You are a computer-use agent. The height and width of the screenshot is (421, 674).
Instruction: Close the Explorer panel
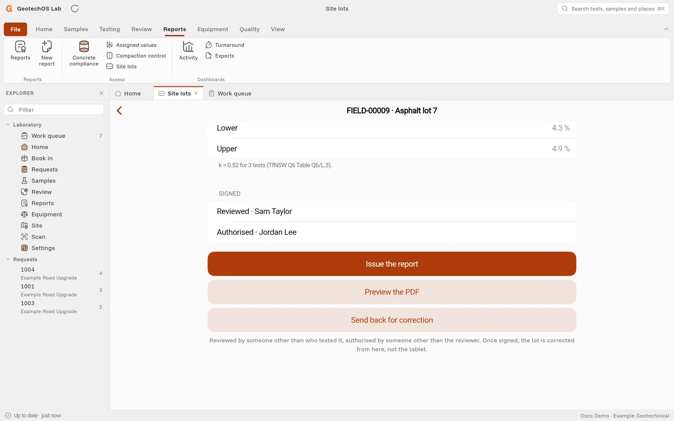point(102,93)
